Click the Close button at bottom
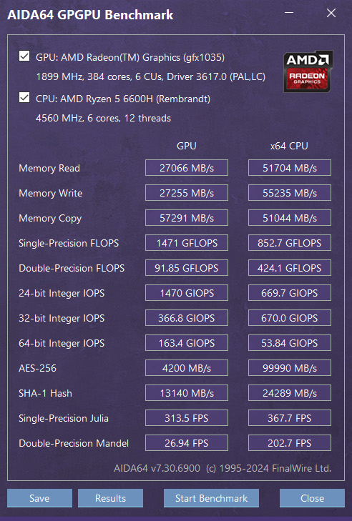 [x=312, y=497]
